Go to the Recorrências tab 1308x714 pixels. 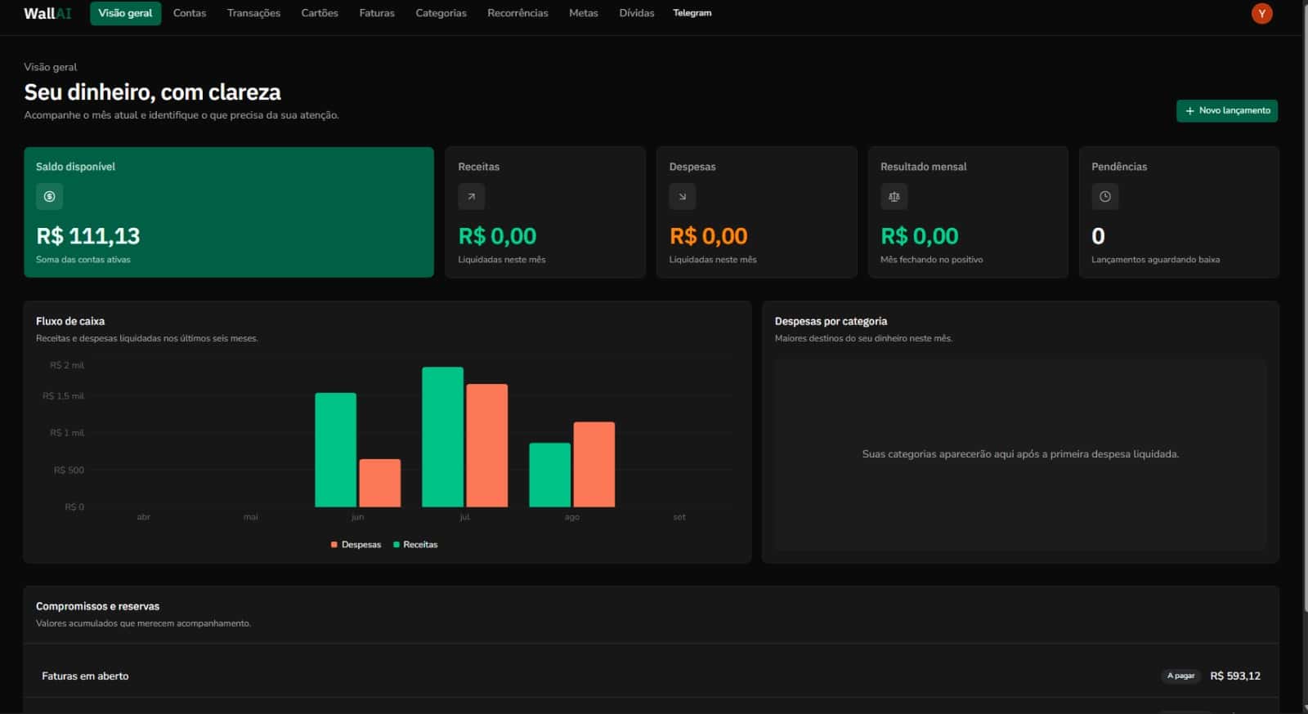[x=517, y=13]
